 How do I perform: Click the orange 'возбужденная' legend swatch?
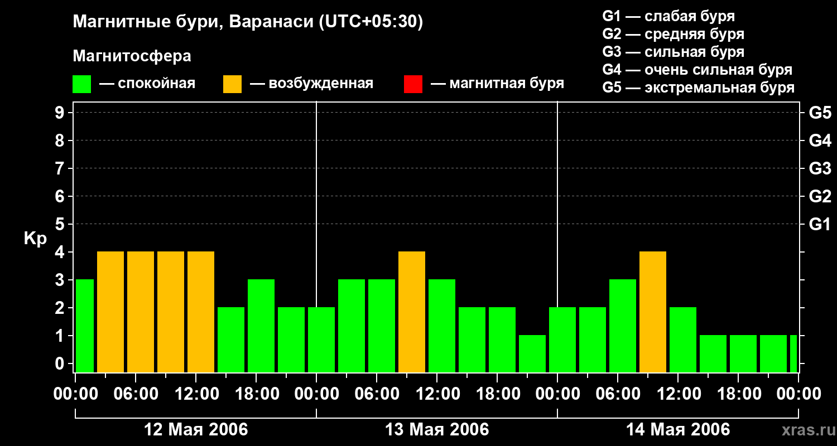point(232,84)
